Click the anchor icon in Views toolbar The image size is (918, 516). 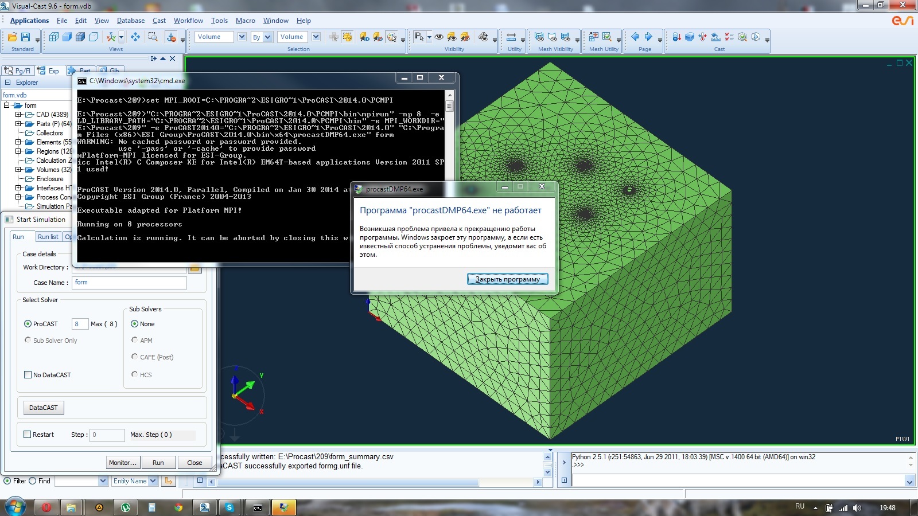pyautogui.click(x=172, y=37)
